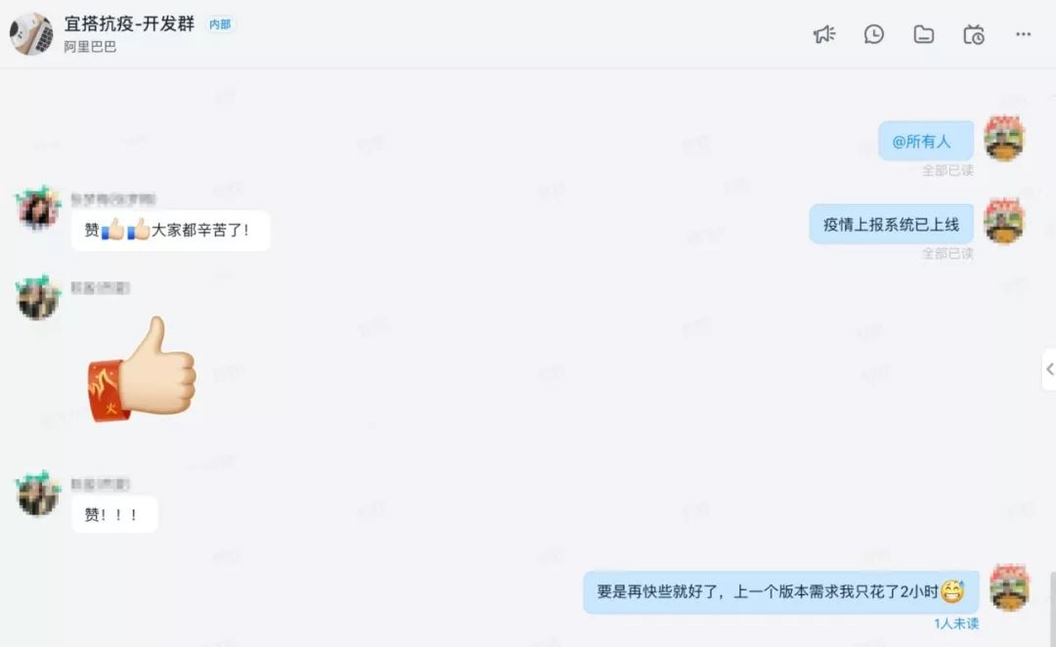The height and width of the screenshot is (647, 1056).
Task: Click the large thumbs-up sticker
Action: point(142,369)
